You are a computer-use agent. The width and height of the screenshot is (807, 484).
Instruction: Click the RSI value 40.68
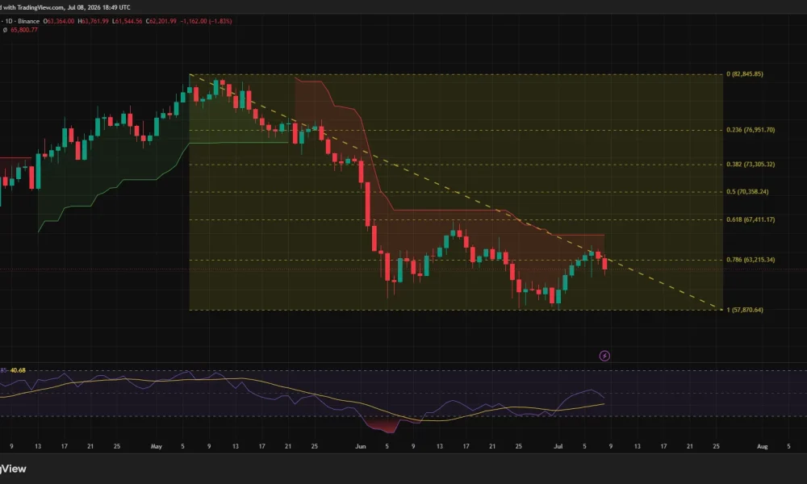coord(18,370)
